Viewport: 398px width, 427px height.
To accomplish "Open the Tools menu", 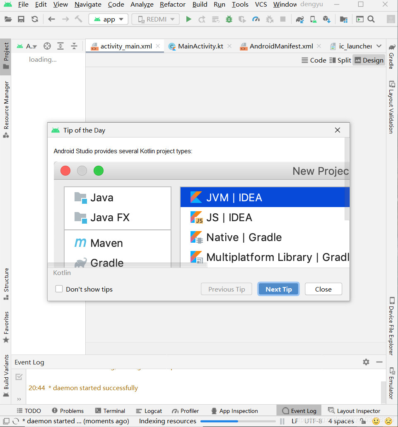I will pyautogui.click(x=240, y=5).
